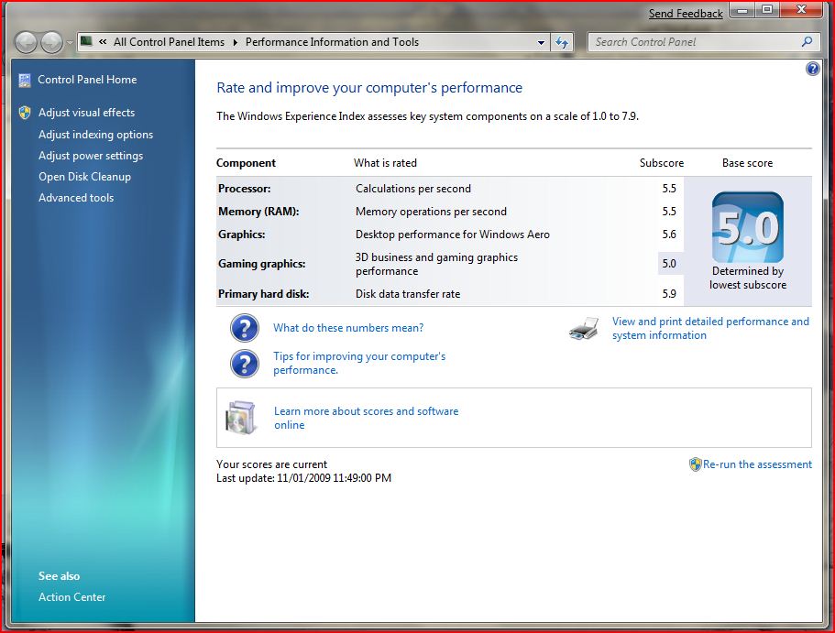835x633 pixels.
Task: Click the Control Panel Home icon
Action: [x=25, y=81]
